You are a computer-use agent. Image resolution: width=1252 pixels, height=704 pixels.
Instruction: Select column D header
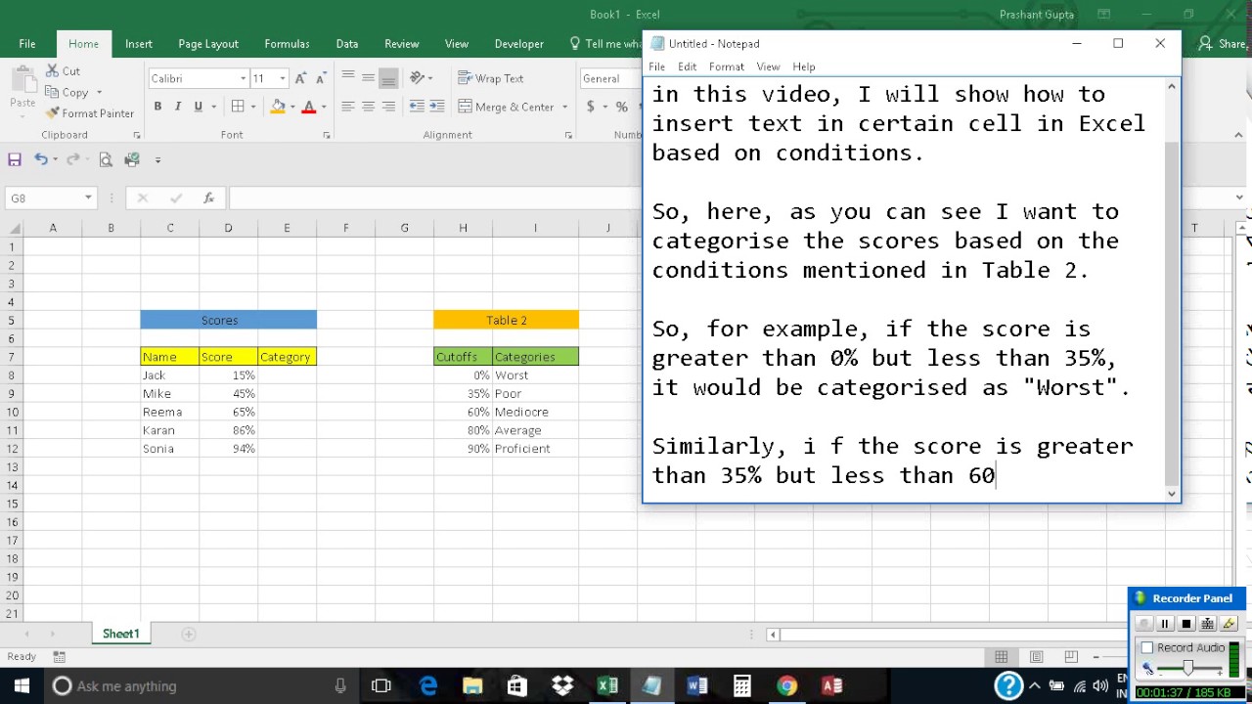pyautogui.click(x=228, y=228)
